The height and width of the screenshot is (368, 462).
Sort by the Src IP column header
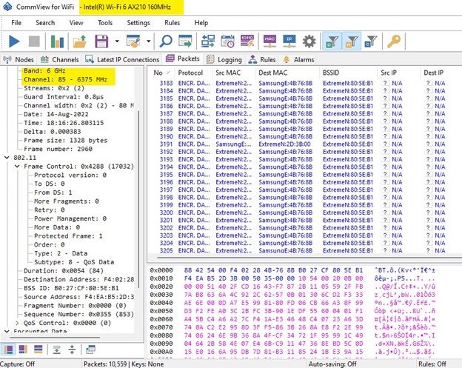click(400, 73)
